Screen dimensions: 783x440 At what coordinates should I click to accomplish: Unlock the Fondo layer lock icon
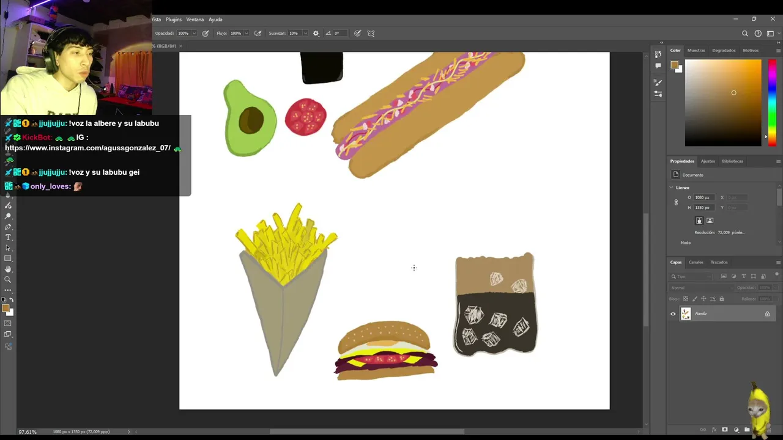click(x=768, y=313)
